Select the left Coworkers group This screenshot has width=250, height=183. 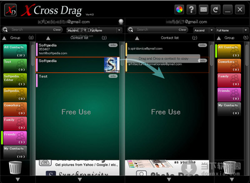[15, 109]
